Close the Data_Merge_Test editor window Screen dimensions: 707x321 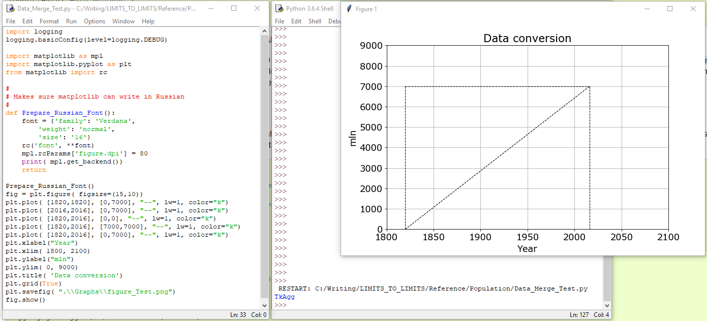257,8
